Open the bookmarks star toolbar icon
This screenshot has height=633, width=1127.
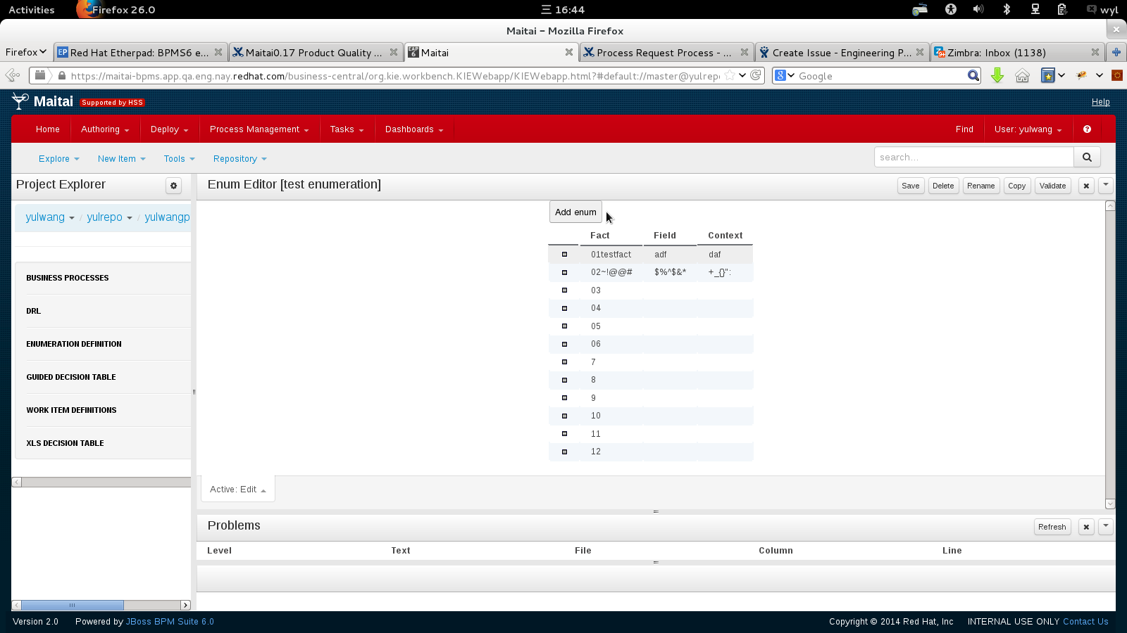[1048, 76]
